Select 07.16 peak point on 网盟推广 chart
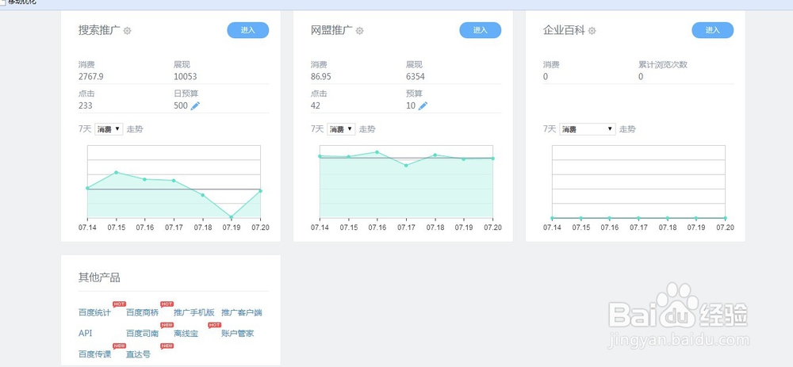Screen dimensions: 793x367 (377, 152)
